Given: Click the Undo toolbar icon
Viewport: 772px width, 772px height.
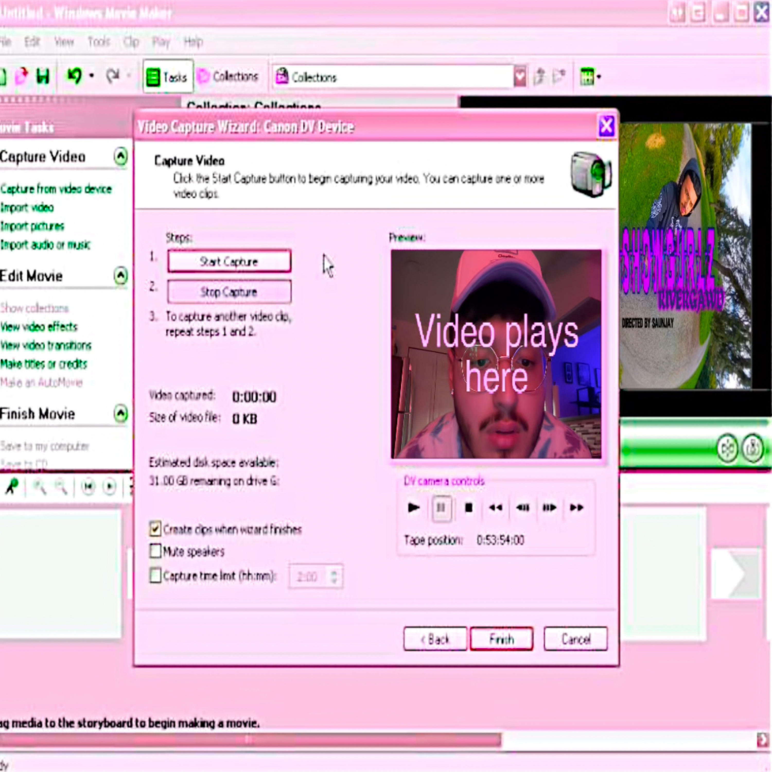Looking at the screenshot, I should (74, 76).
